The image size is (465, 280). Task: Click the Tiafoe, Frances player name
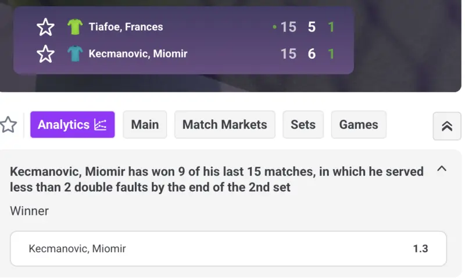(126, 27)
